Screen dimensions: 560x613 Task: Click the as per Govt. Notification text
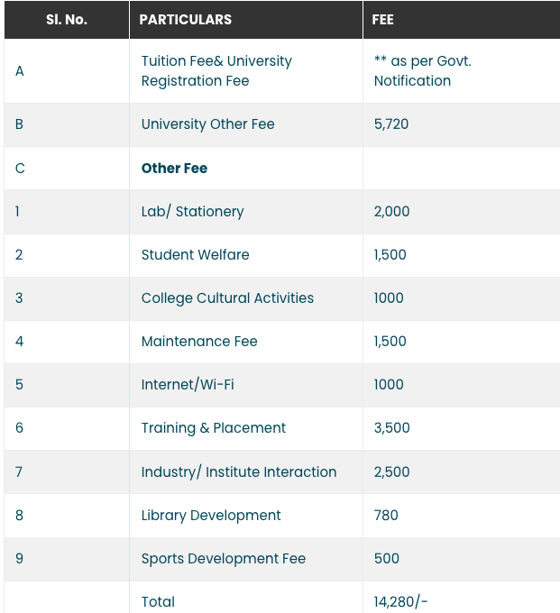pyautogui.click(x=422, y=70)
